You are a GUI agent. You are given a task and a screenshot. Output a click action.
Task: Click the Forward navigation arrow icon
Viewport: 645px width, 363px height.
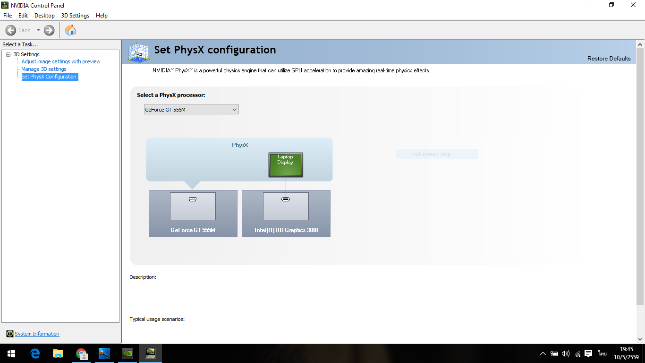[x=49, y=30]
